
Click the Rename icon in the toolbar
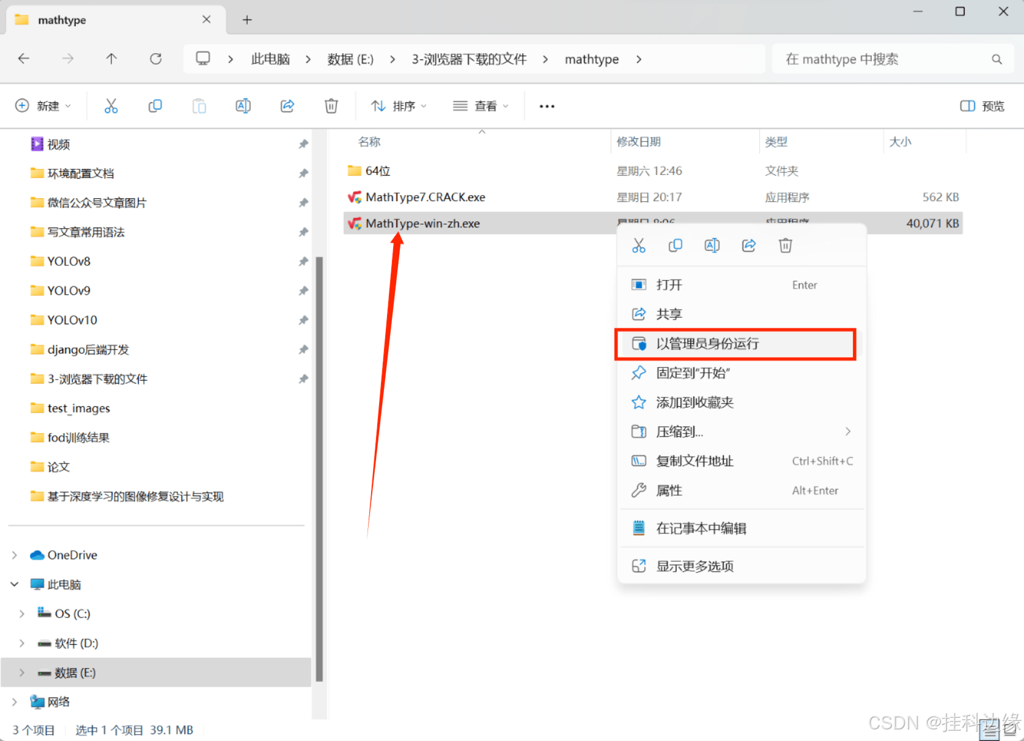(x=243, y=106)
